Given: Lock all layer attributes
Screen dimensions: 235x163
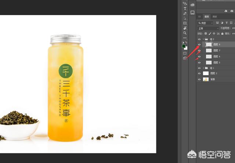Looking at the screenshot, I should tap(223, 33).
